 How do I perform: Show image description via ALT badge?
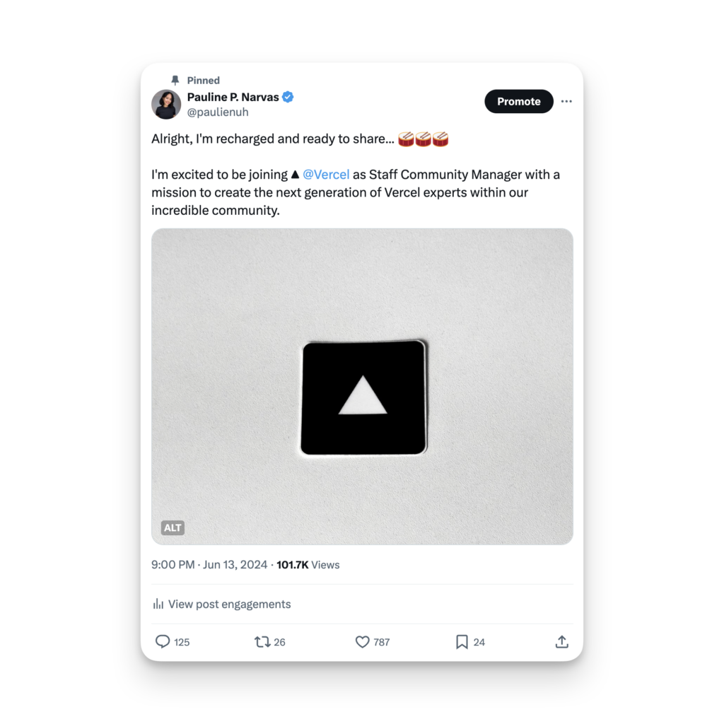click(x=173, y=527)
